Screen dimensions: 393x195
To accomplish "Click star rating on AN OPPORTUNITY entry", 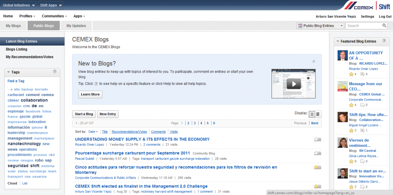I will tap(351, 74).
